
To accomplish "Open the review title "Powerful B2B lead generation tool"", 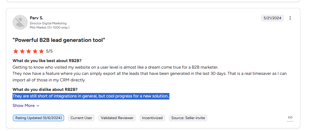I will point(59,40).
